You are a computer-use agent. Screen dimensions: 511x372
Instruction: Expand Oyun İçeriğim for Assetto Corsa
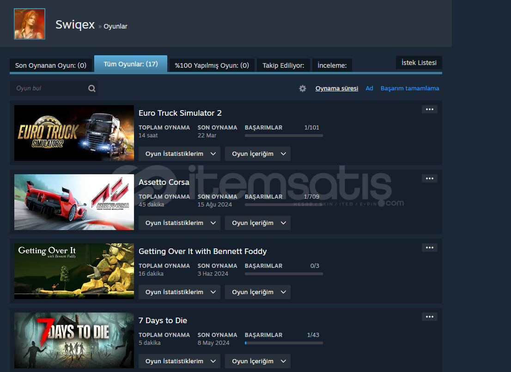coord(257,223)
